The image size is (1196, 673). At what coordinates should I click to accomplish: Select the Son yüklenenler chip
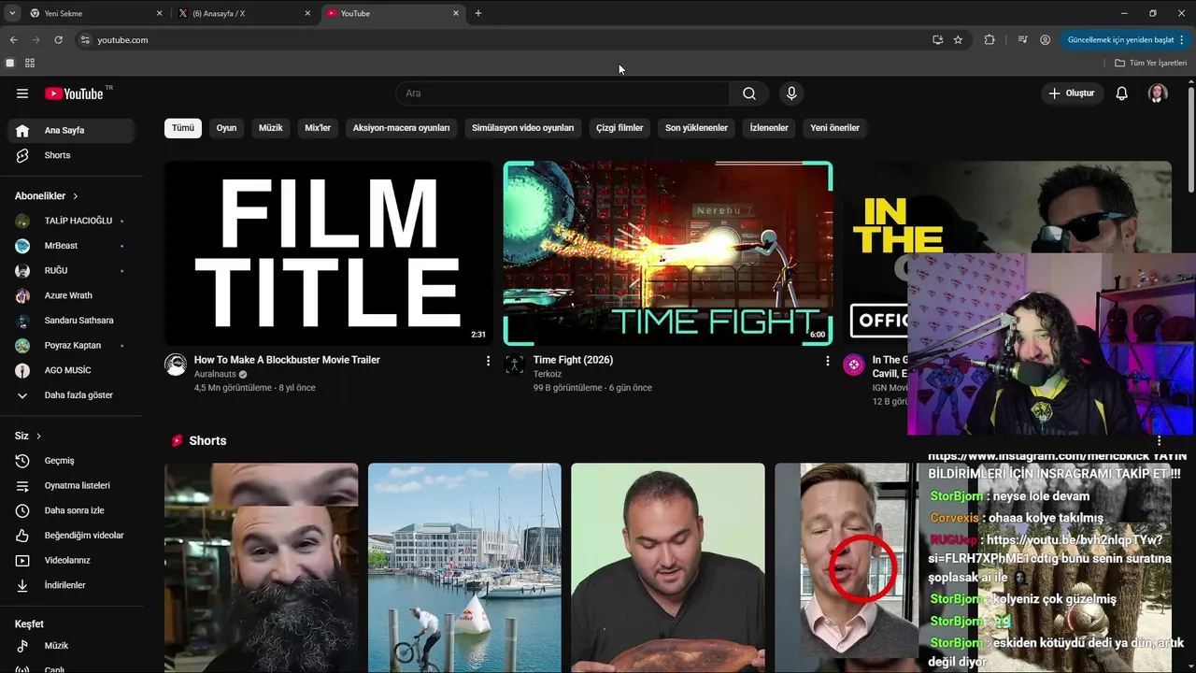[x=696, y=128]
